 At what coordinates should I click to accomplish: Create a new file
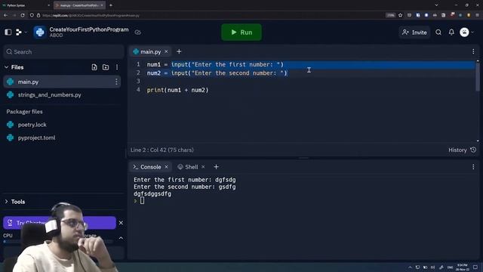coord(94,67)
